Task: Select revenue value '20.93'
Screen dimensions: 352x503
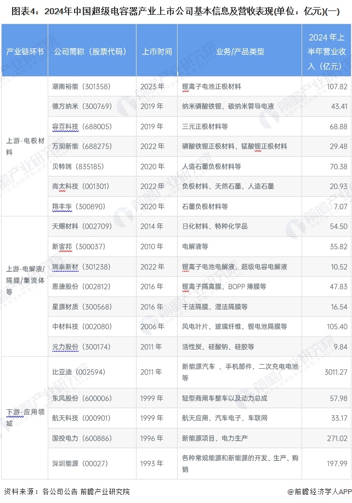Action: pos(338,186)
